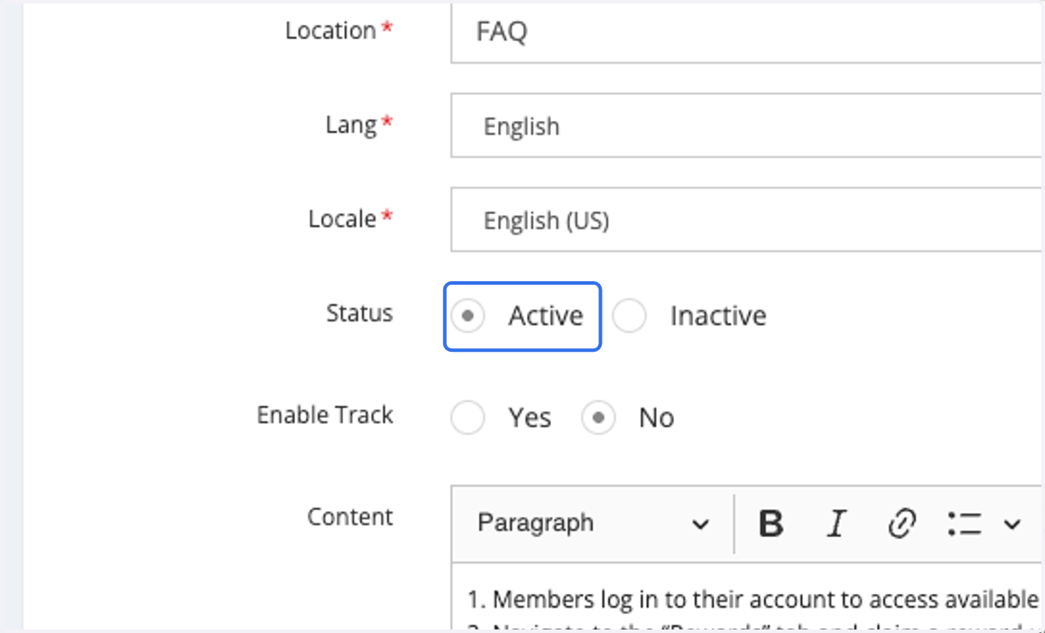Image resolution: width=1045 pixels, height=633 pixels.
Task: Select the Inactive status radio button
Action: point(629,316)
